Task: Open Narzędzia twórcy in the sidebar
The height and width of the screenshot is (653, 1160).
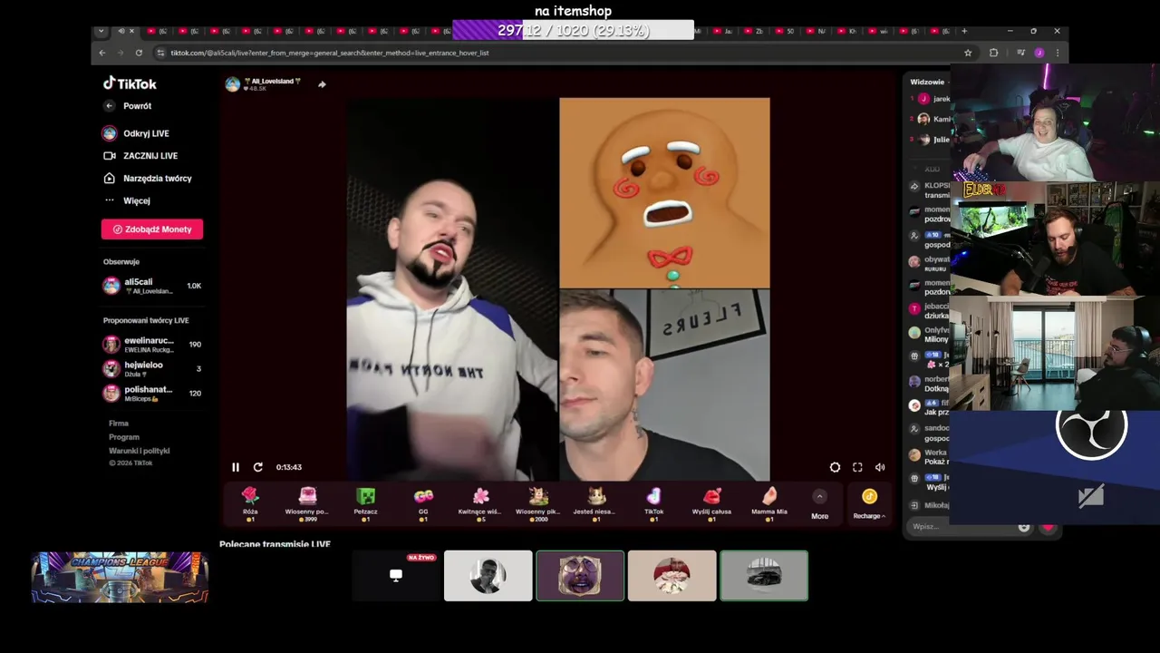Action: tap(148, 179)
